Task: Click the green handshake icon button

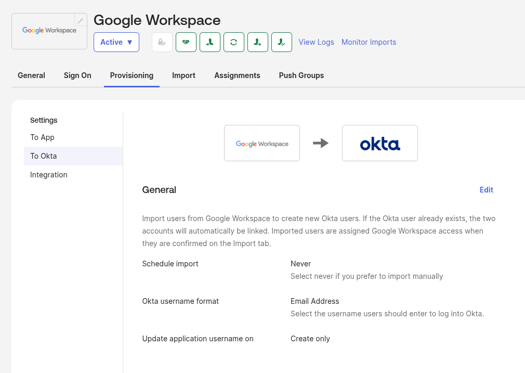Action: pos(186,42)
